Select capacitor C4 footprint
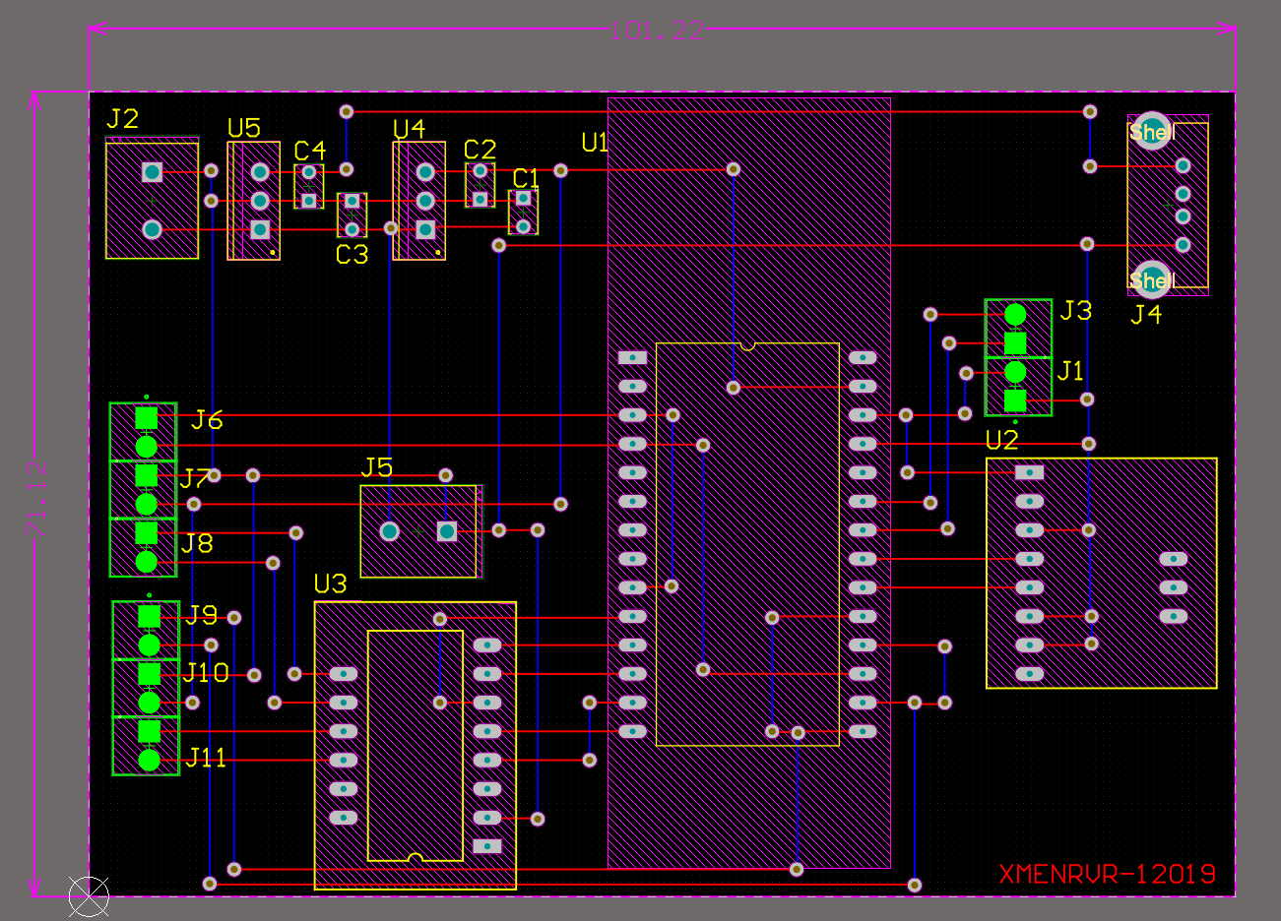1281x921 pixels. tap(308, 186)
